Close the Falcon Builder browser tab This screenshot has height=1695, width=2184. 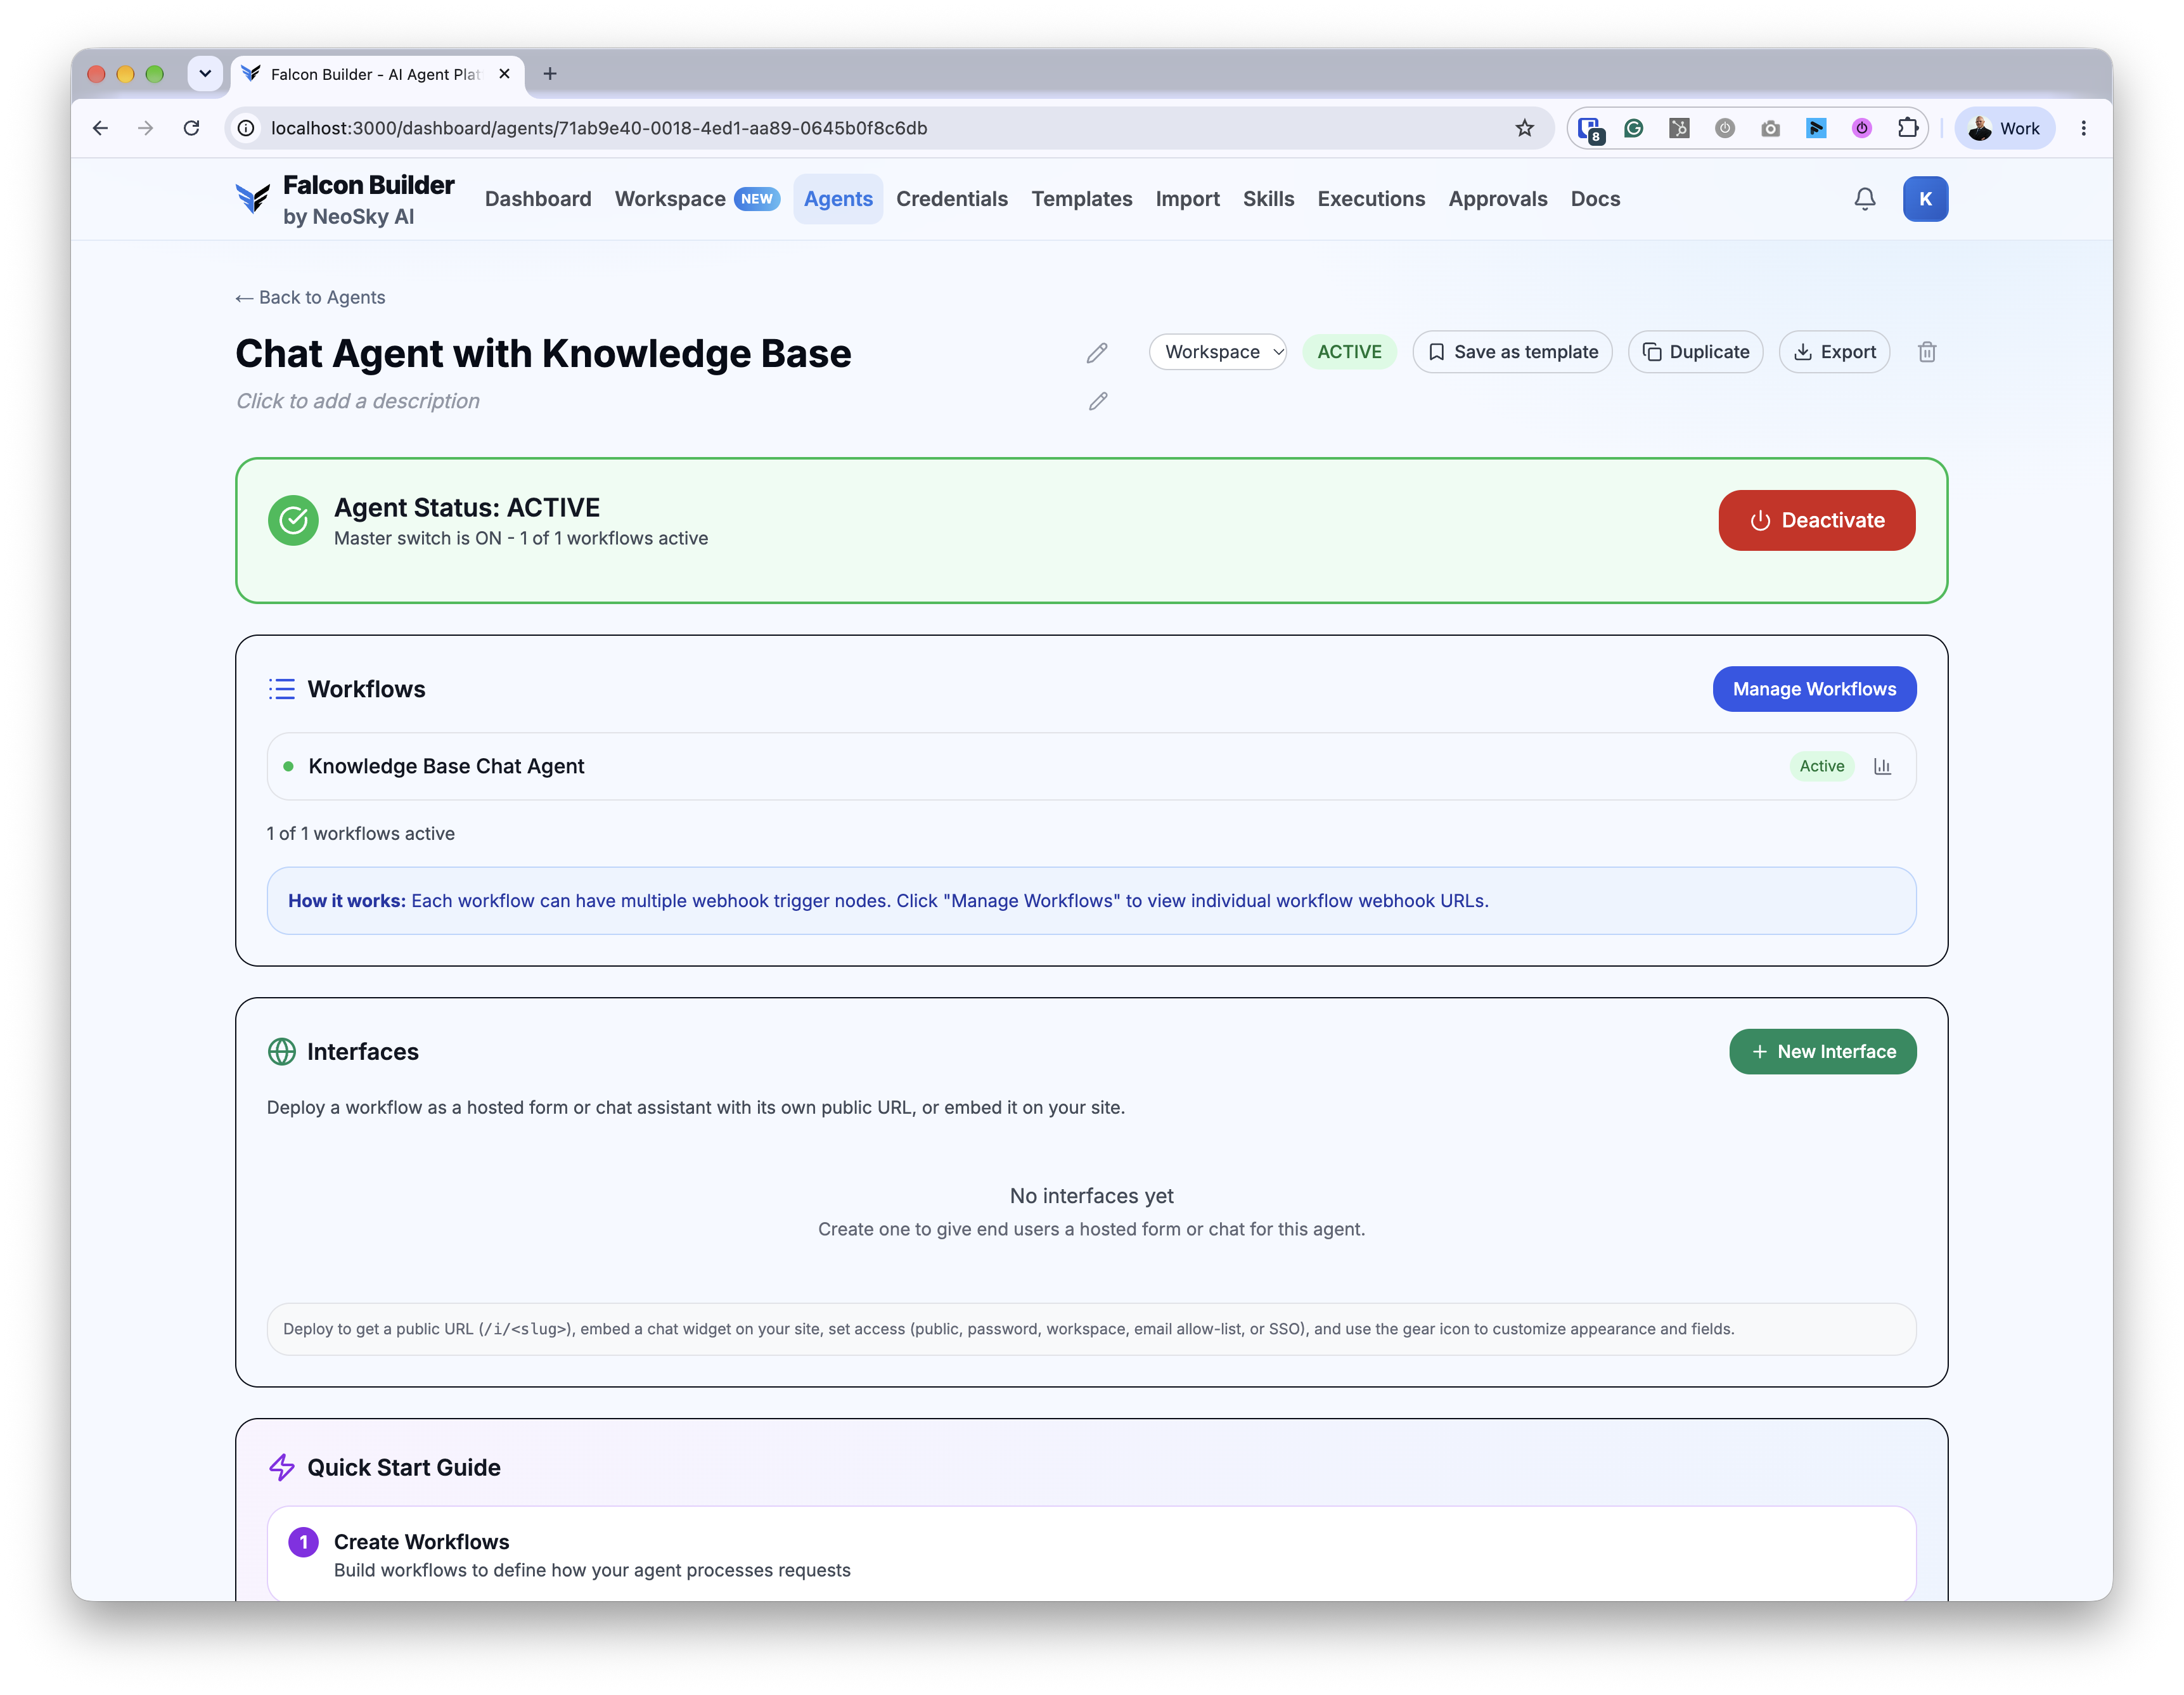[504, 74]
